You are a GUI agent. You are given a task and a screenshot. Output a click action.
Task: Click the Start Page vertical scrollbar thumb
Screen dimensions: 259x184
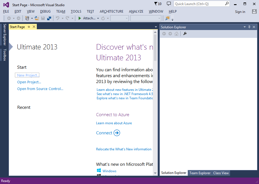(155, 48)
